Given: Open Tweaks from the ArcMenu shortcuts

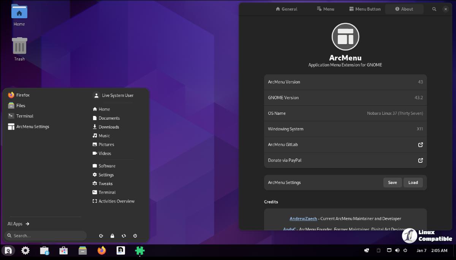Looking at the screenshot, I should [105, 184].
